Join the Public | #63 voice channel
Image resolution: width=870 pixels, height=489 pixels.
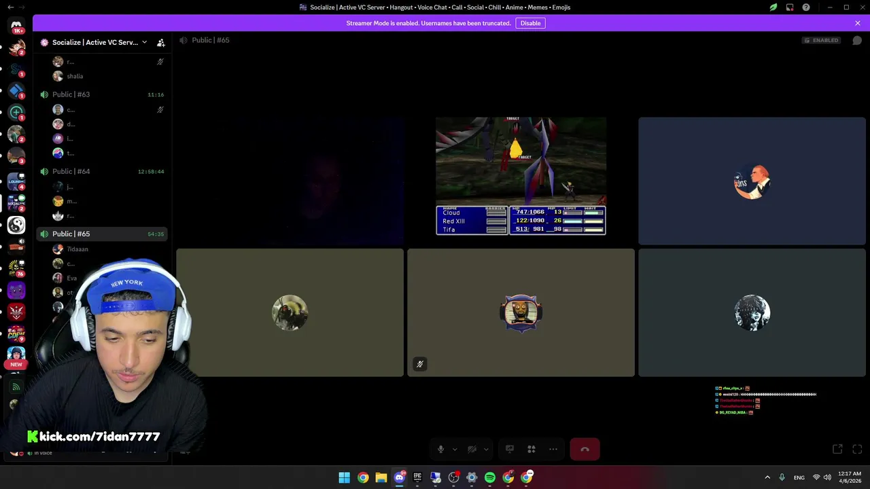point(102,94)
